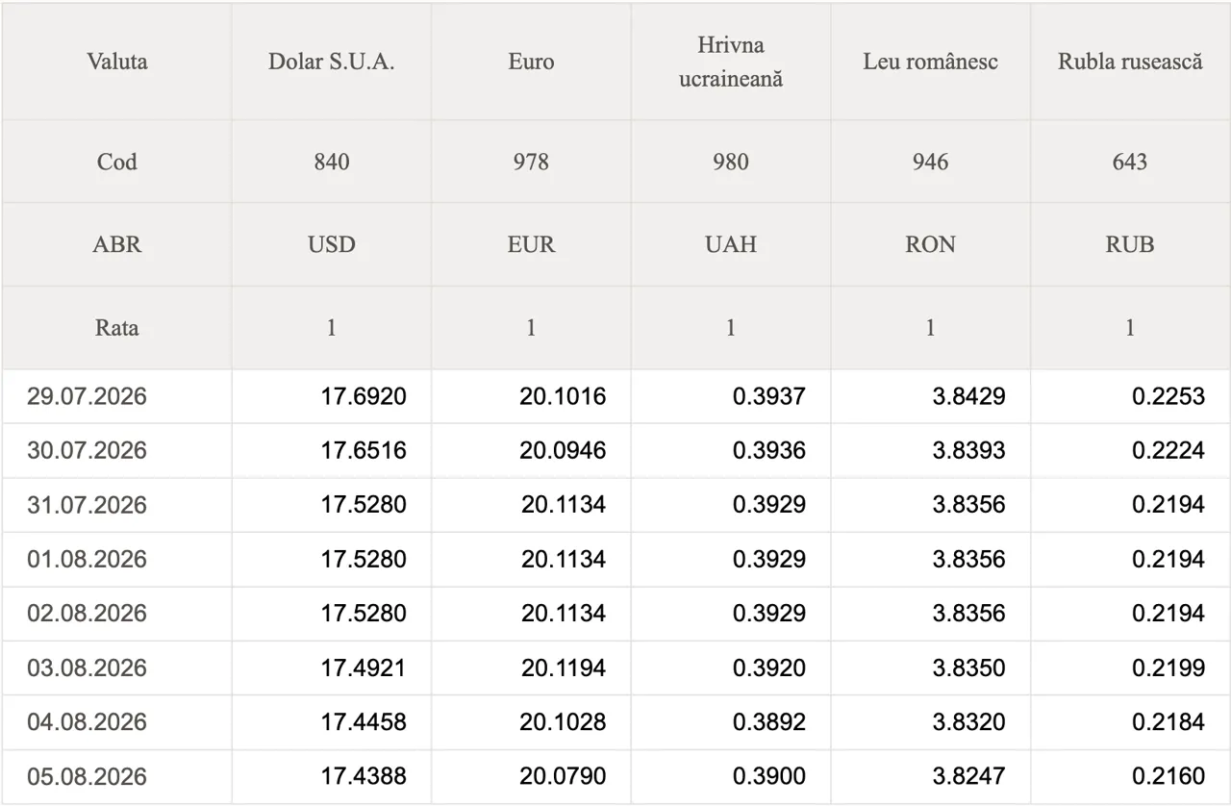Click the USD abbreviation cell

tap(332, 244)
